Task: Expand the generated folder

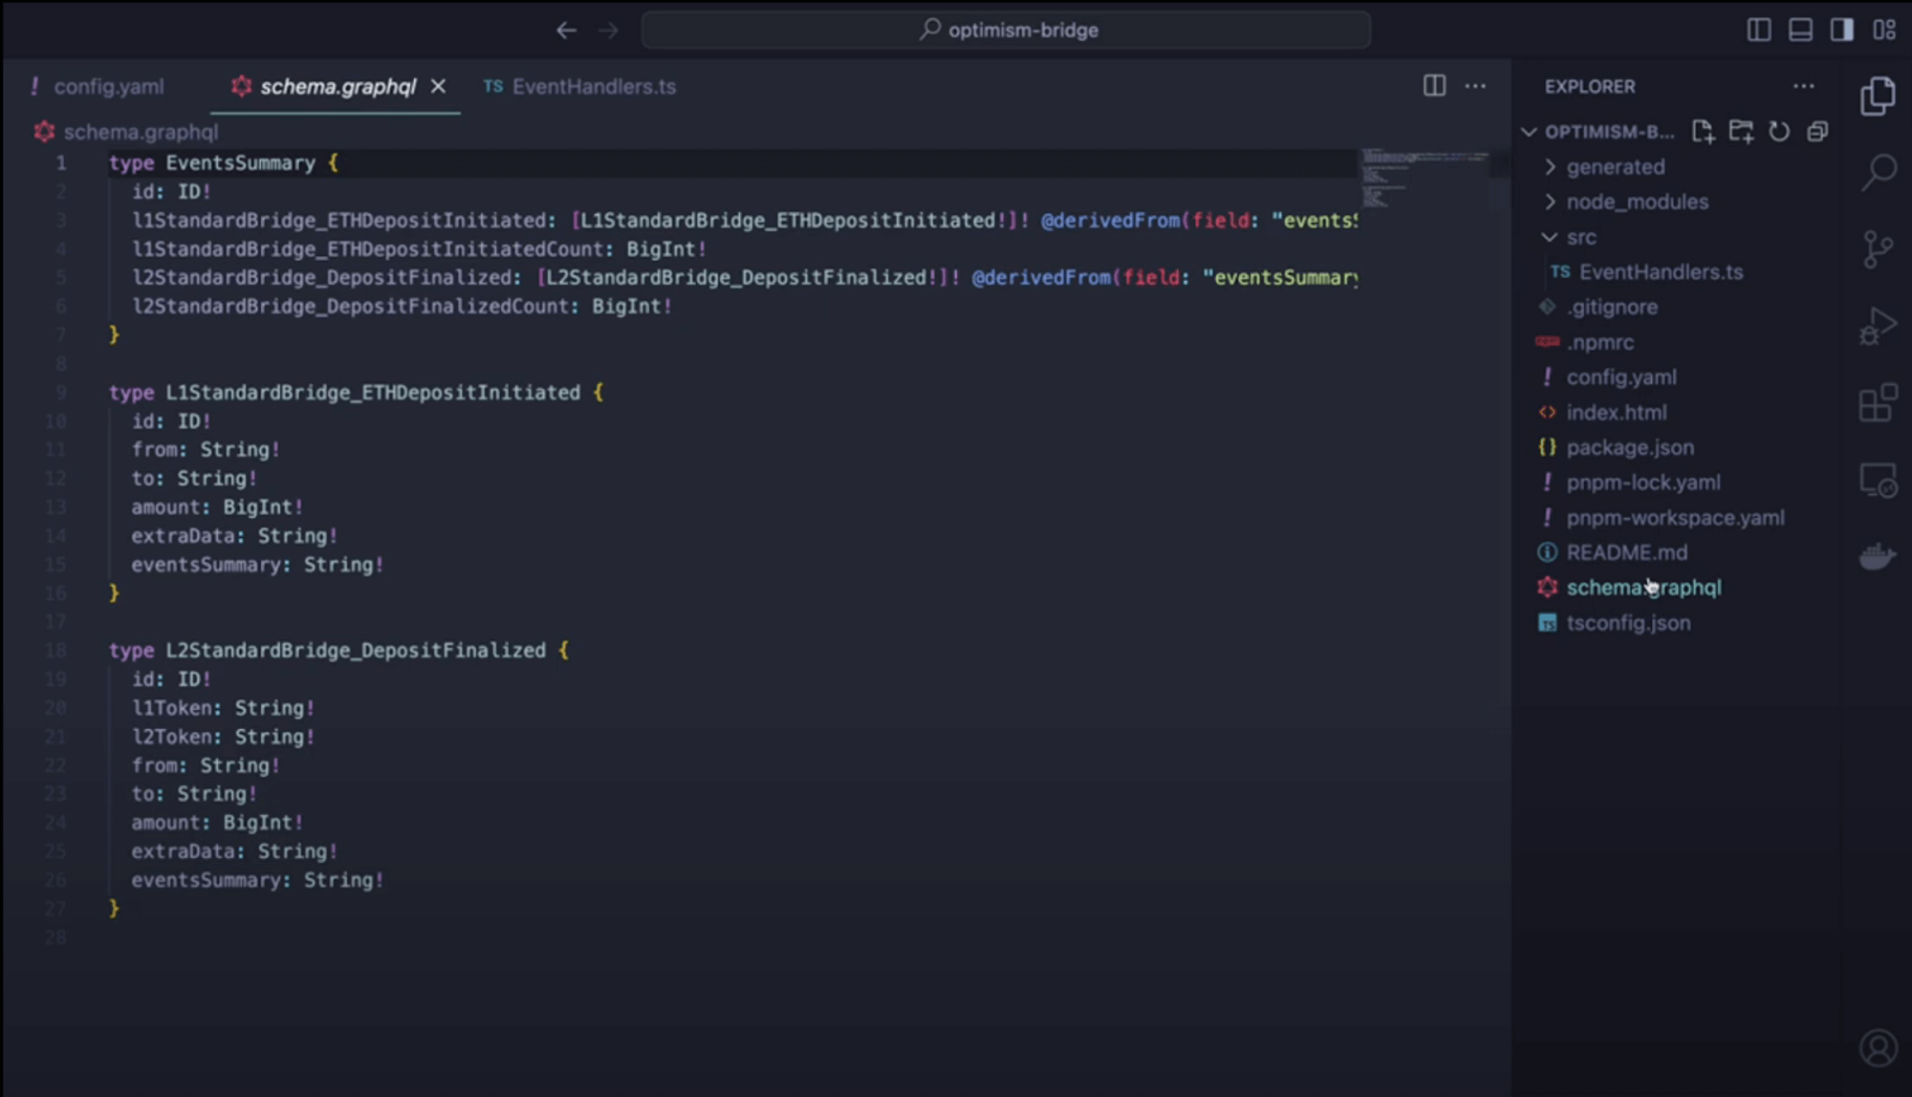Action: point(1616,166)
